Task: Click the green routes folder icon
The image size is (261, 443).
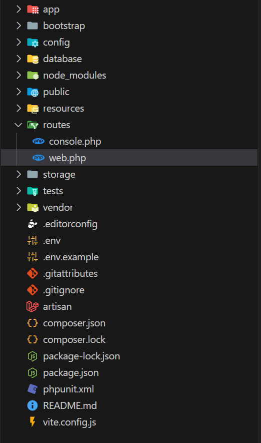Action: pyautogui.click(x=32, y=125)
